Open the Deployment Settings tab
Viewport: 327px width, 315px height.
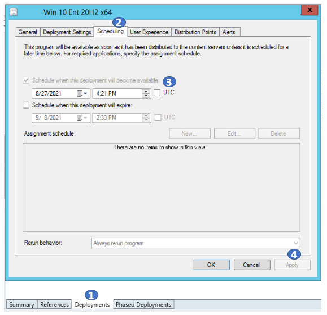pos(67,32)
